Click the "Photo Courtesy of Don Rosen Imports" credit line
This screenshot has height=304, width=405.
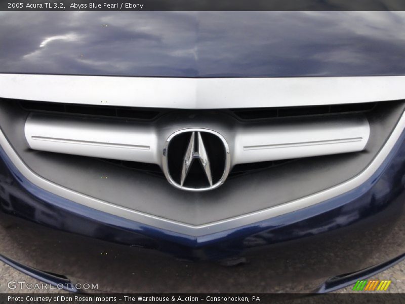pos(62,299)
